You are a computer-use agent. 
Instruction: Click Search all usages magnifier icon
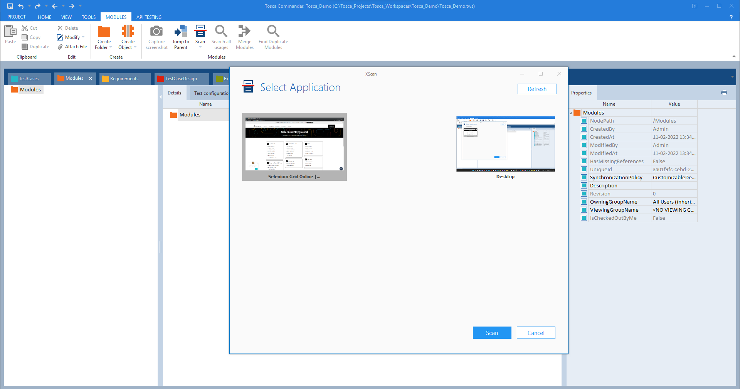(x=221, y=31)
